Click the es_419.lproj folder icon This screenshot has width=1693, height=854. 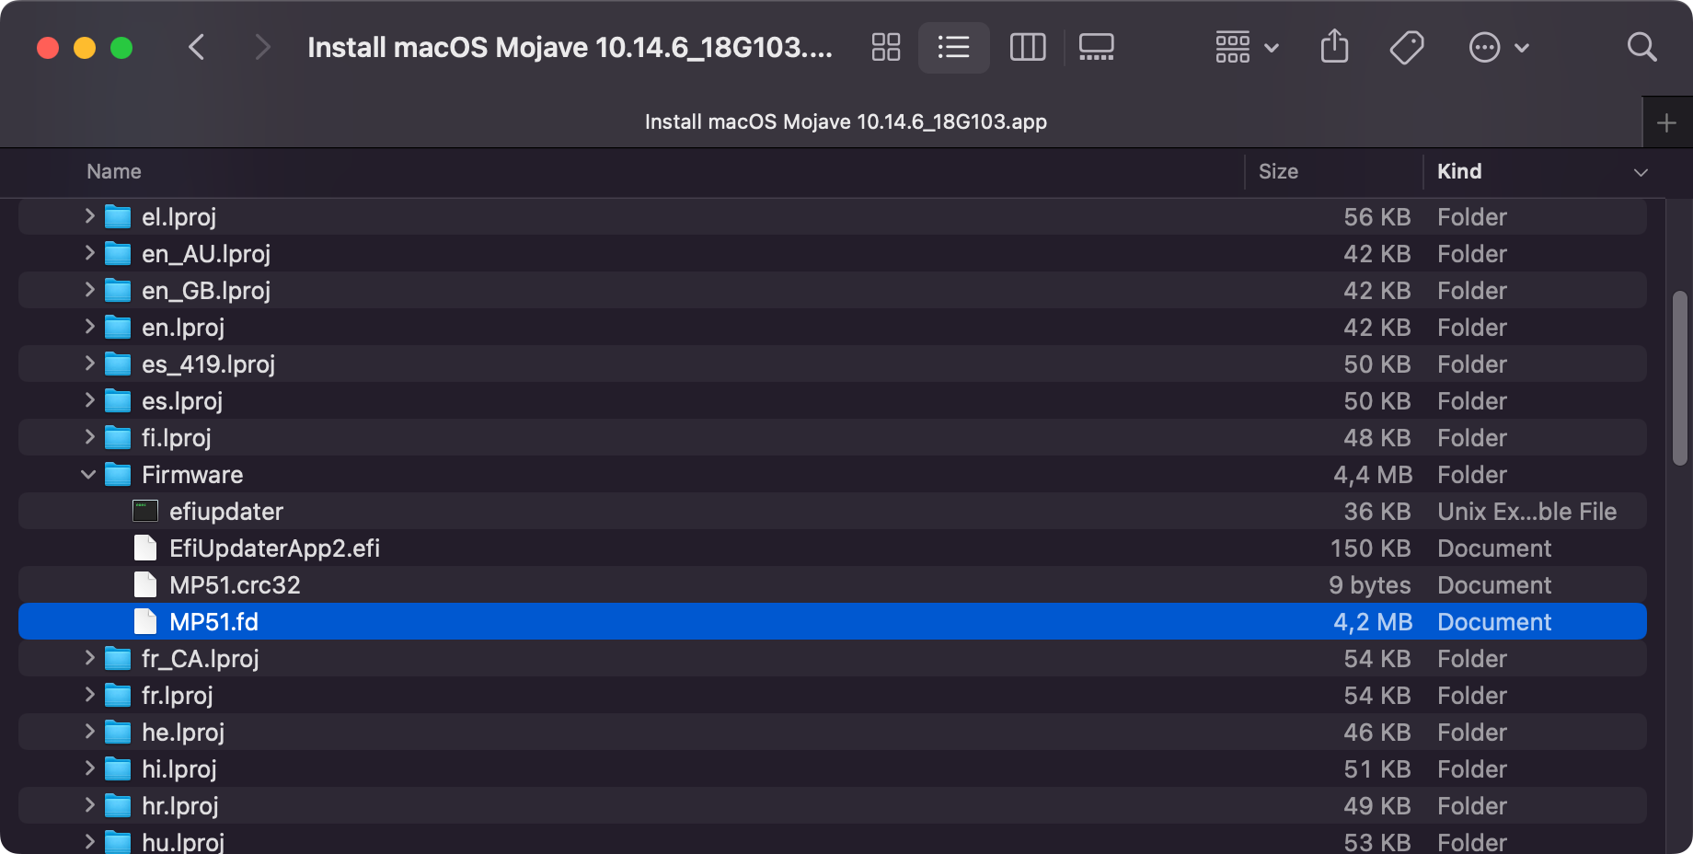pyautogui.click(x=118, y=364)
